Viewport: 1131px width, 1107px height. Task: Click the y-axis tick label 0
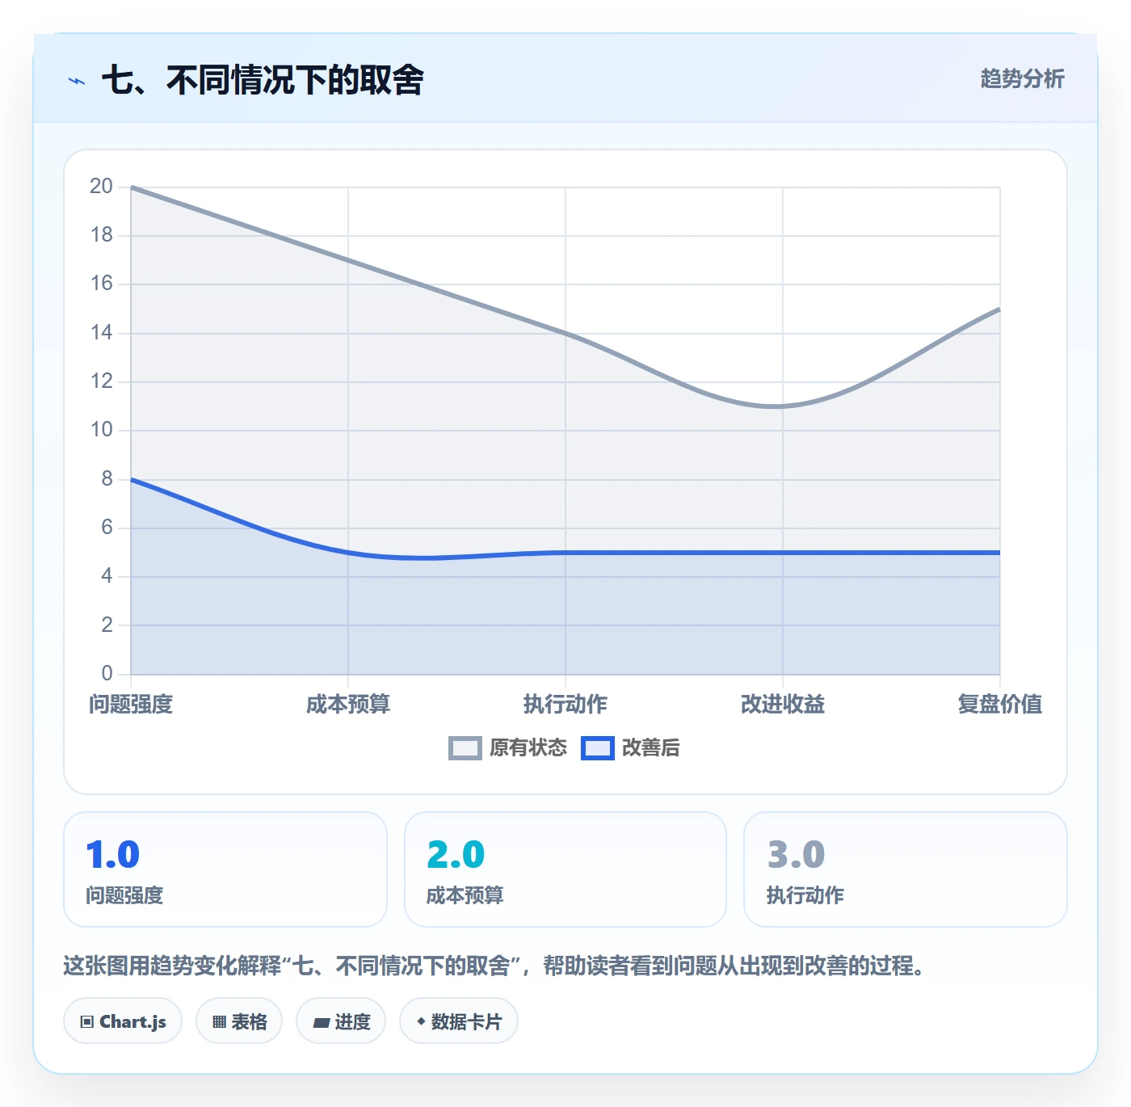coord(107,674)
